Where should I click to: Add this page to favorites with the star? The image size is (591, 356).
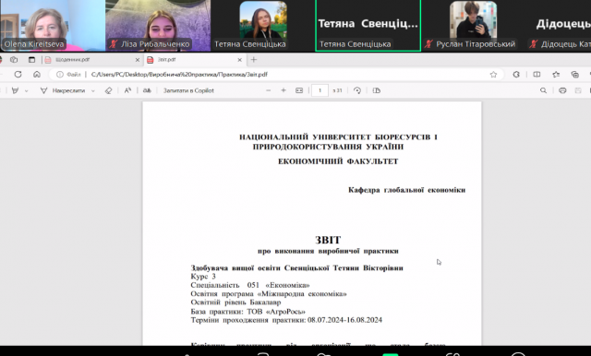(x=493, y=75)
